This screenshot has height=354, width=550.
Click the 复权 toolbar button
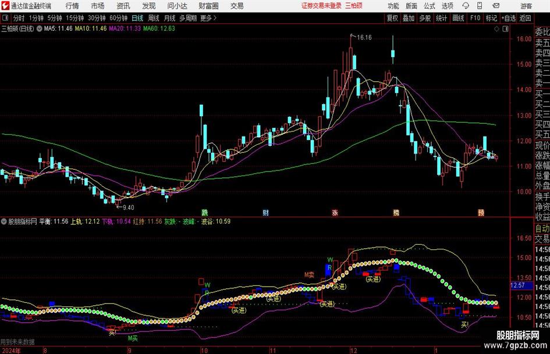392,18
